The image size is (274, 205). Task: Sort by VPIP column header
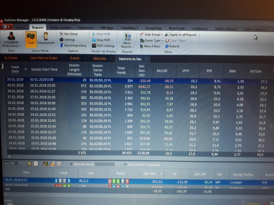(x=186, y=71)
